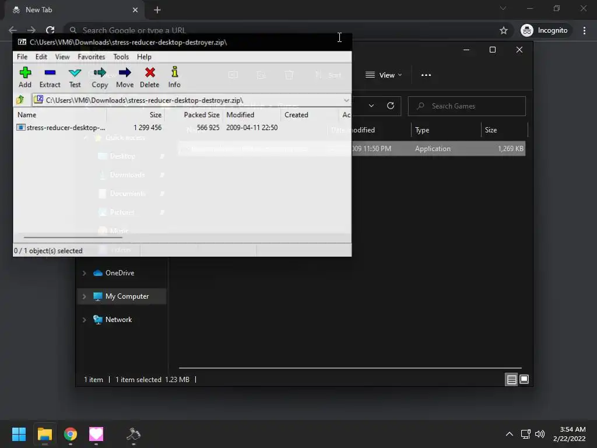
Task: Bookmark this tab with the star
Action: (x=504, y=30)
